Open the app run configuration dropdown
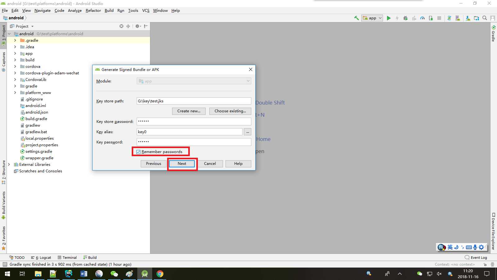Image resolution: width=497 pixels, height=280 pixels. [x=372, y=18]
